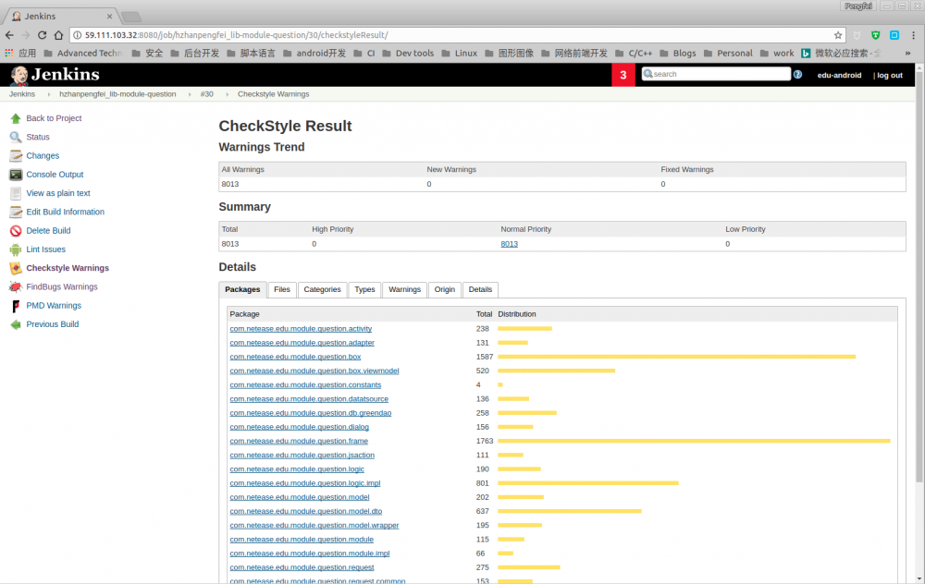Click the Back to Project arrow icon

tap(16, 118)
